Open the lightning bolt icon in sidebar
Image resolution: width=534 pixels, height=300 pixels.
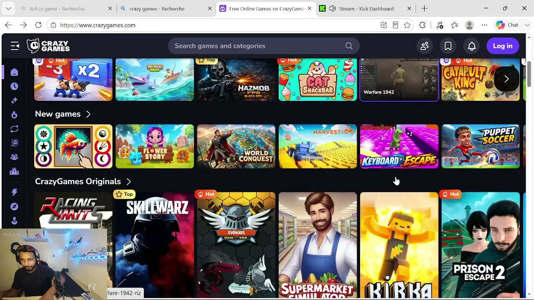tap(15, 192)
